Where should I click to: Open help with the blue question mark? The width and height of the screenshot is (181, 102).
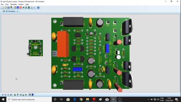tap(38, 8)
